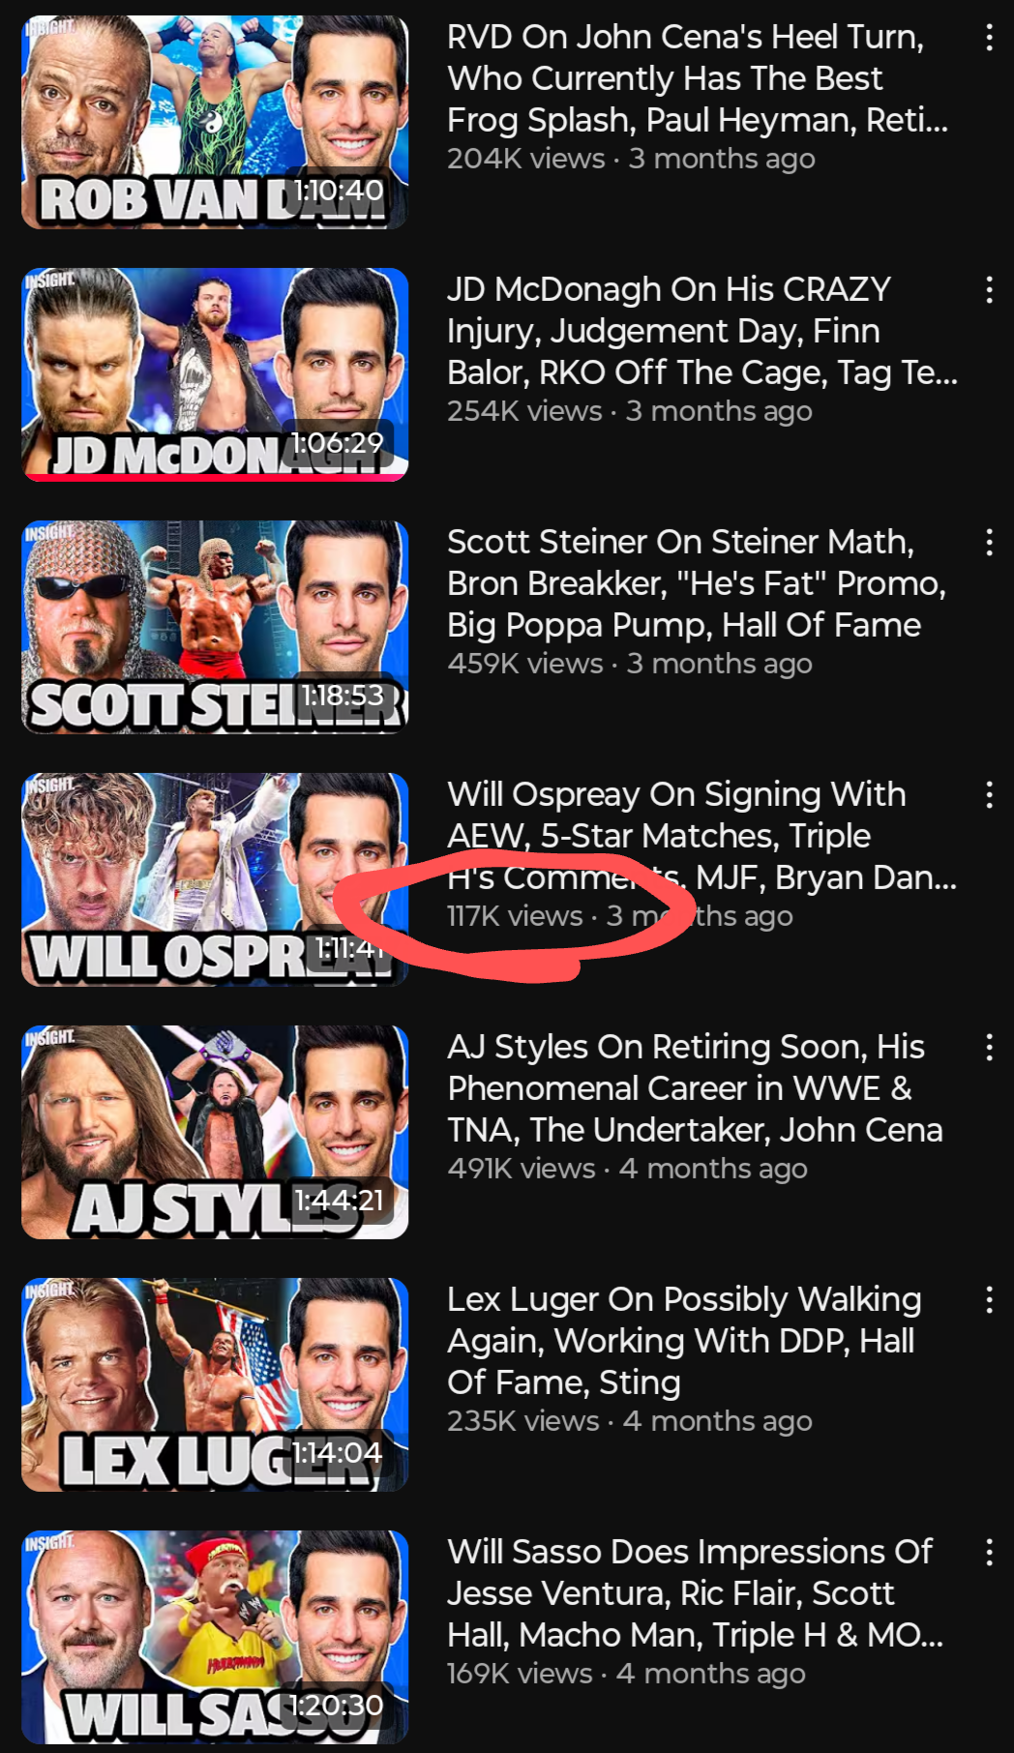Image resolution: width=1014 pixels, height=1753 pixels.
Task: Play the Will Ospreay video thumbnail
Action: click(215, 879)
